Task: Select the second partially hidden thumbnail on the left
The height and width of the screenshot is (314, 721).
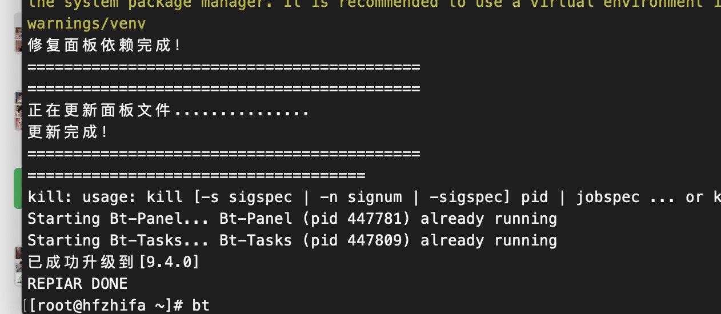Action: click(18, 111)
